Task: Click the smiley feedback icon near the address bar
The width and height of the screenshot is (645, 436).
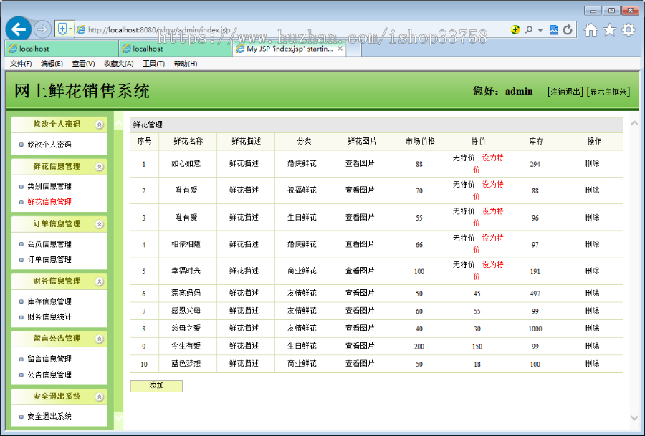Action: pyautogui.click(x=515, y=31)
